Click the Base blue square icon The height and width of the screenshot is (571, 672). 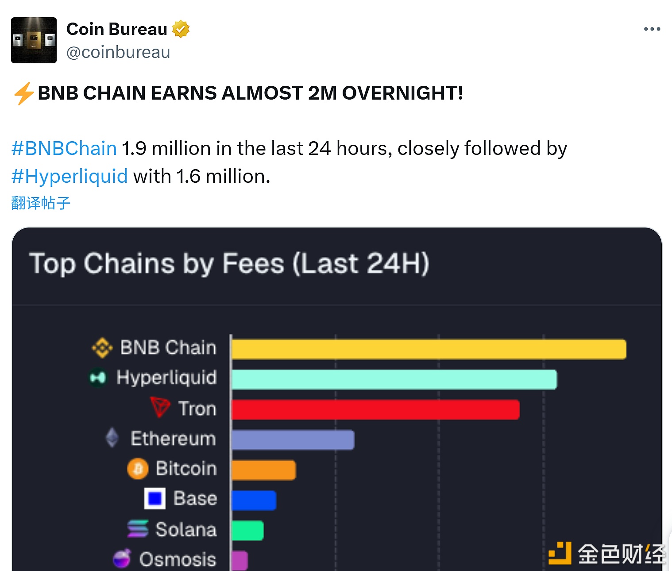tap(155, 498)
